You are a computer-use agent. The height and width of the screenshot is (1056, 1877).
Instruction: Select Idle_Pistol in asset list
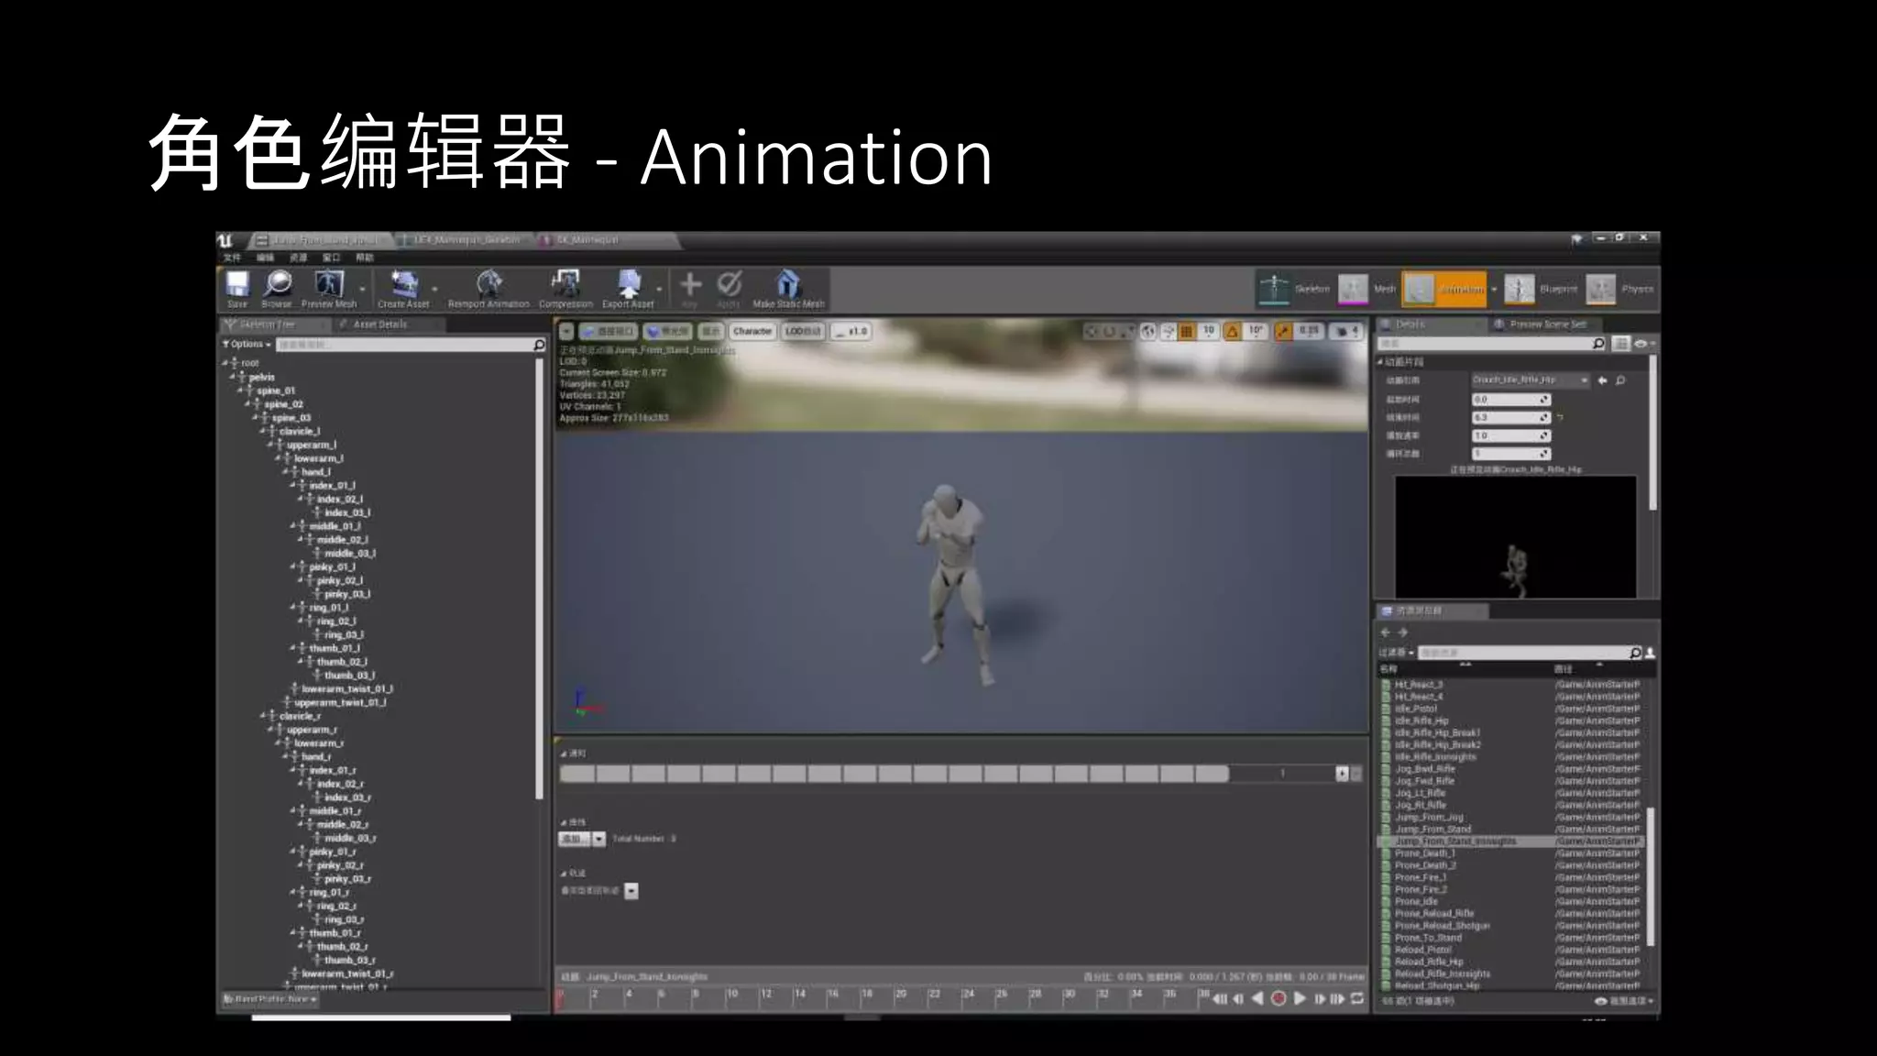[1416, 709]
